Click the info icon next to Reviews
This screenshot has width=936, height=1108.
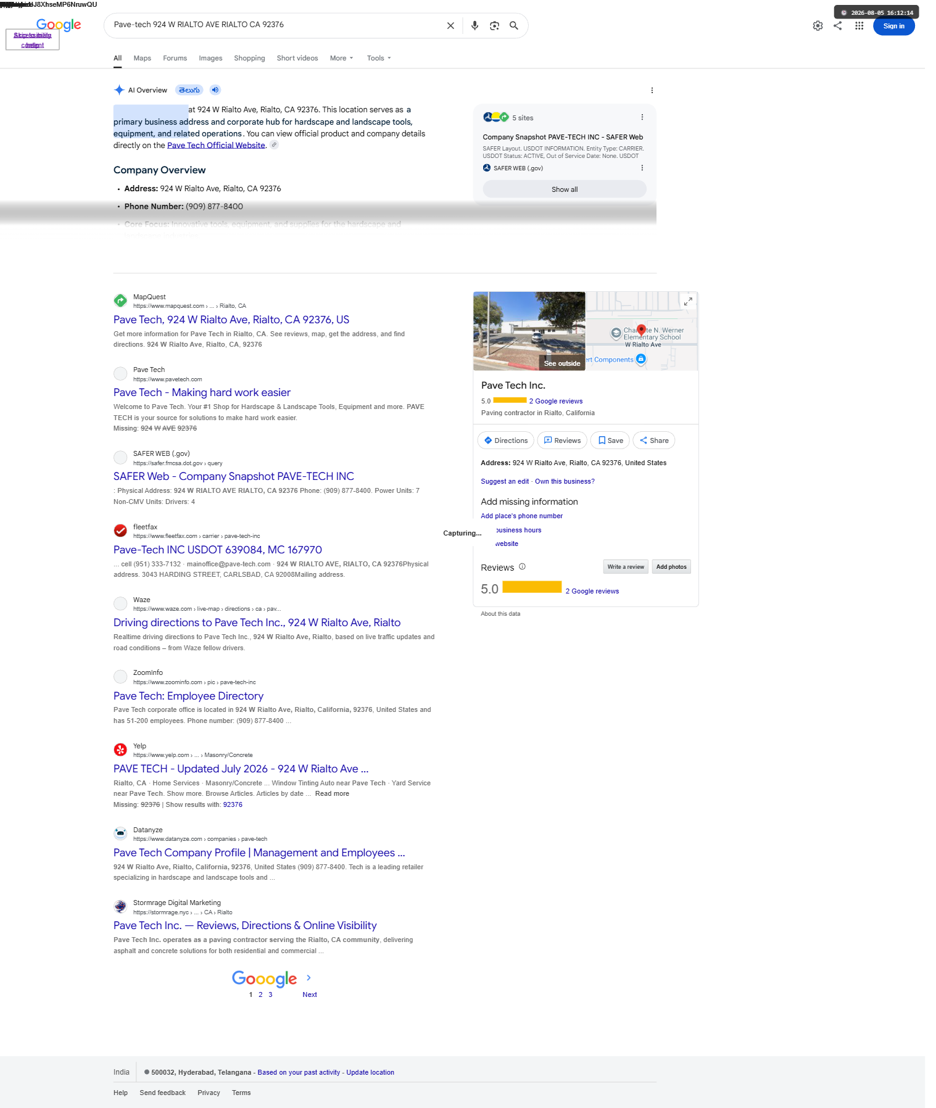click(x=522, y=566)
